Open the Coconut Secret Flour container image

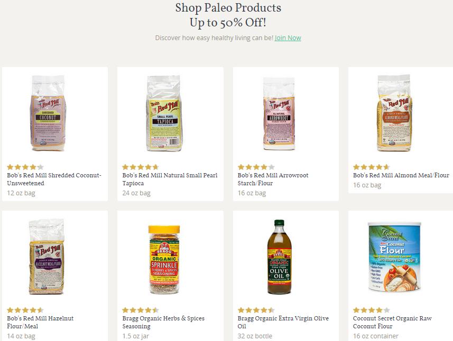394,257
